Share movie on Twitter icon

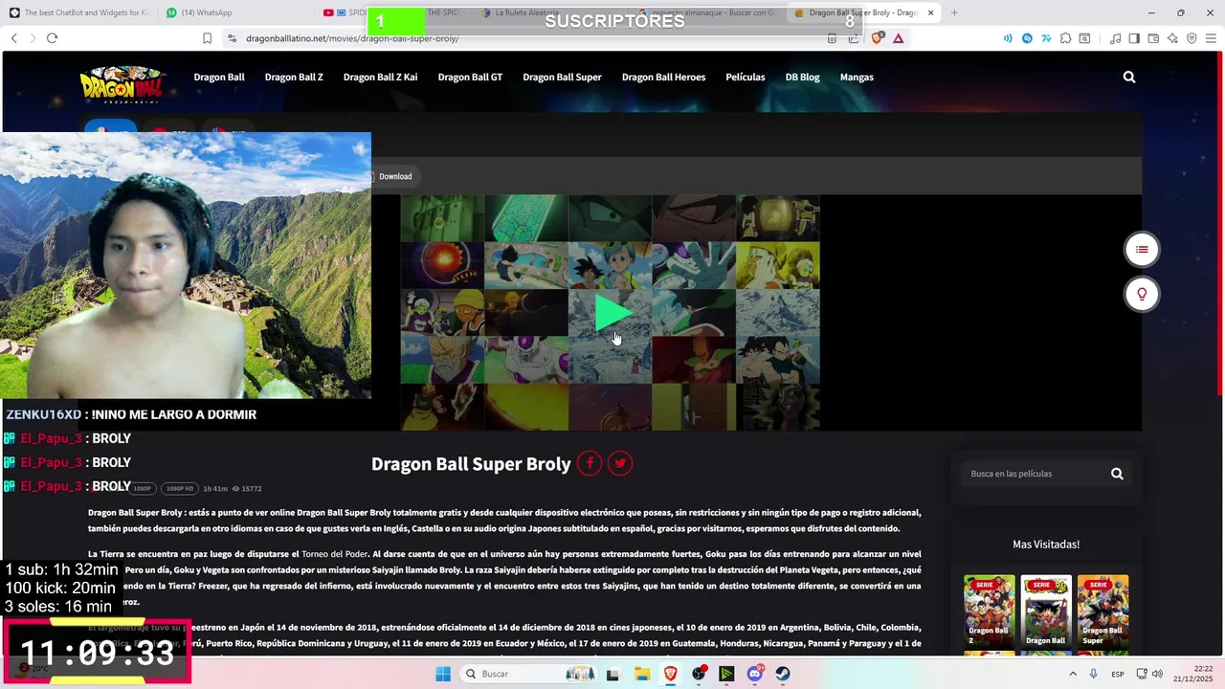pos(620,463)
